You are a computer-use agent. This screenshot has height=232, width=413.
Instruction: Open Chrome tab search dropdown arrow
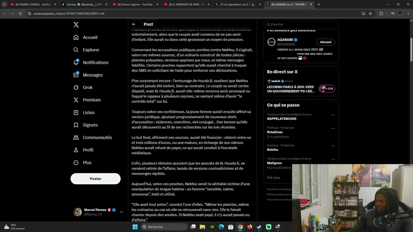[4, 5]
